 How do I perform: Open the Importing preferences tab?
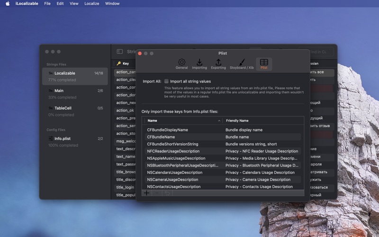point(199,64)
